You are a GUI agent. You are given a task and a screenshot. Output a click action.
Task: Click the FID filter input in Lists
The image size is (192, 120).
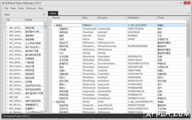pos(15,24)
